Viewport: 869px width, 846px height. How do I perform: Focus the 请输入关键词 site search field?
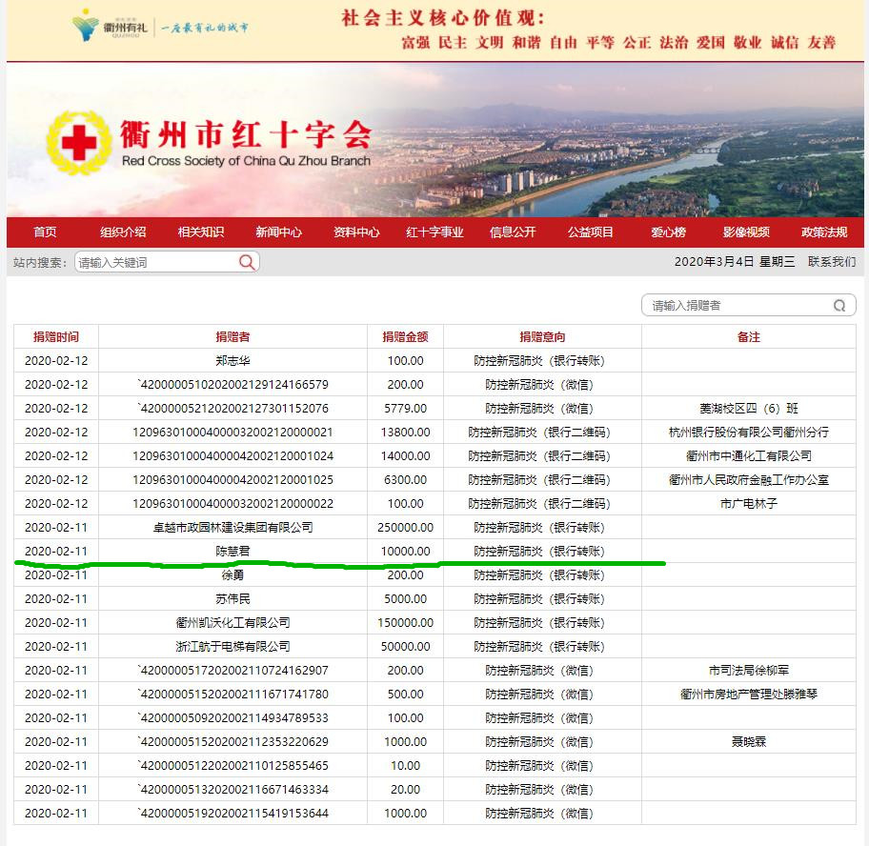[x=154, y=262]
